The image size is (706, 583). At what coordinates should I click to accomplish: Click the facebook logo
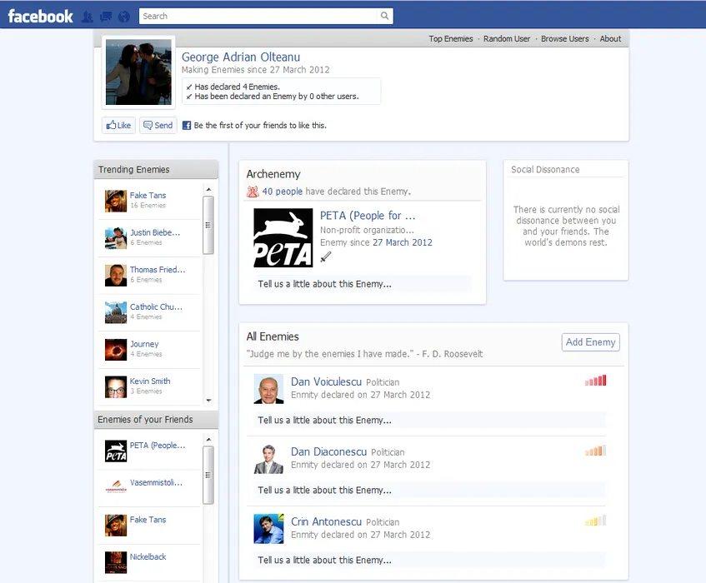[40, 16]
